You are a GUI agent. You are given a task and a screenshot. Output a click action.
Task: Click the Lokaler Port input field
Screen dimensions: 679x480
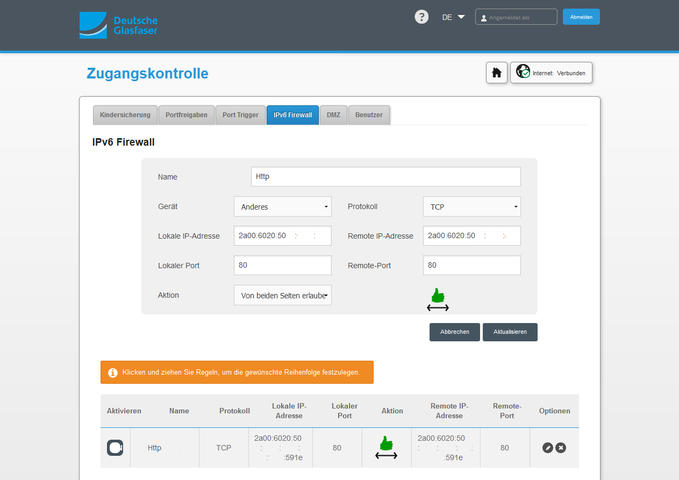coord(283,265)
